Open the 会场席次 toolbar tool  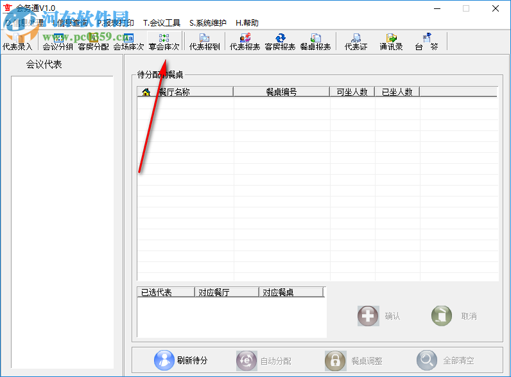tap(129, 41)
